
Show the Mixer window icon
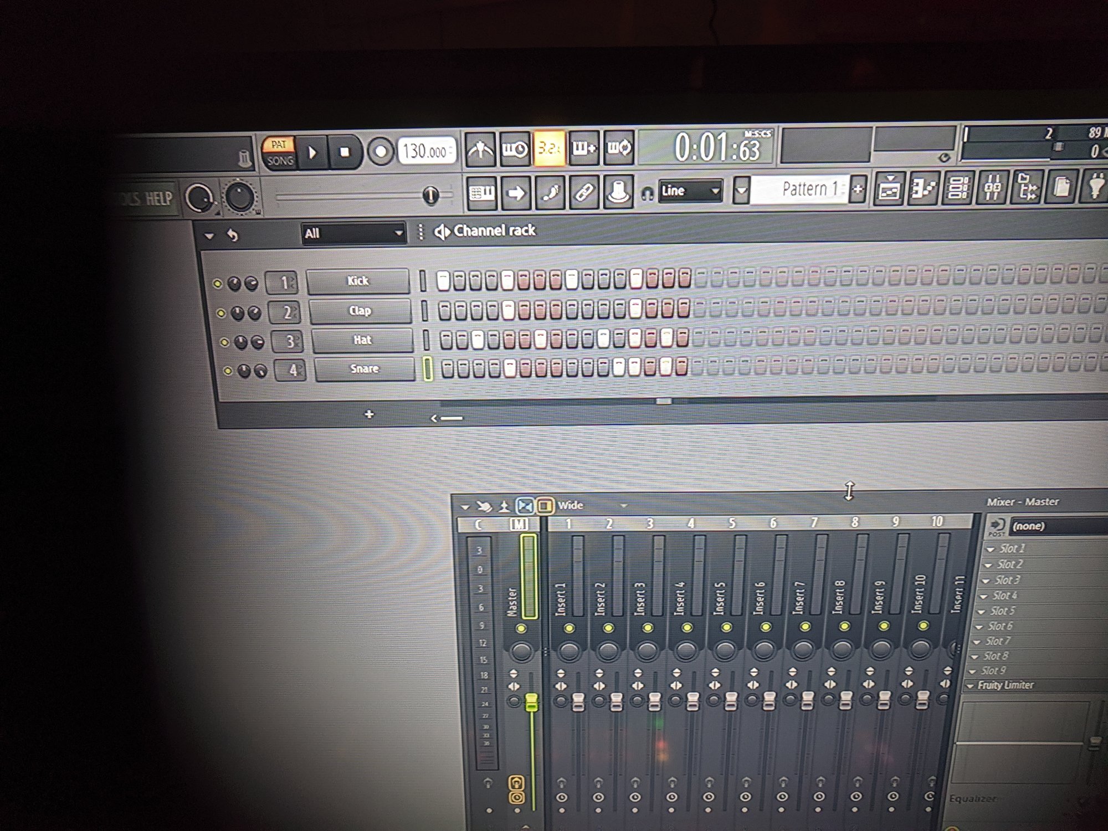pyautogui.click(x=992, y=188)
